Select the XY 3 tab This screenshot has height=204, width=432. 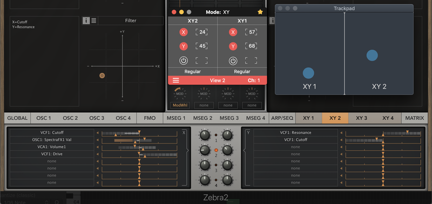[x=361, y=118]
